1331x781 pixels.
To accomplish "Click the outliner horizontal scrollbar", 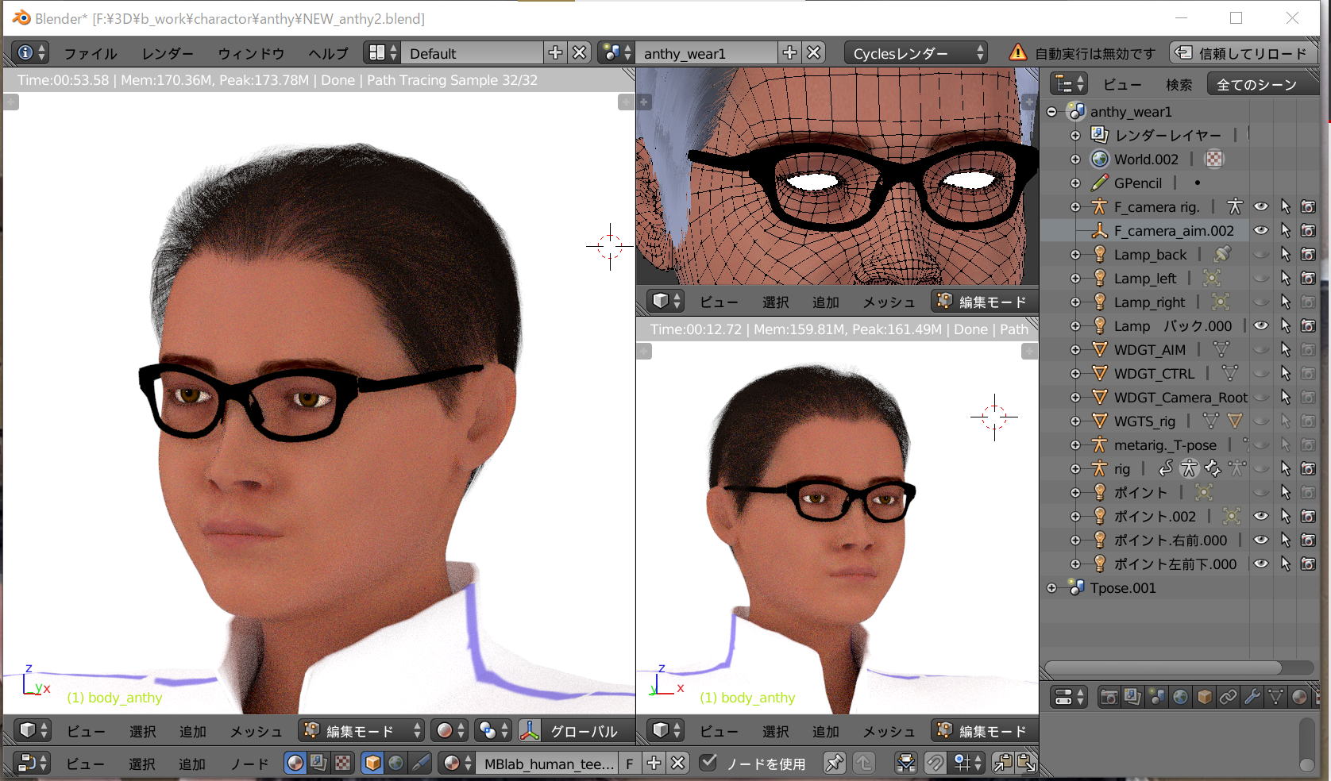I will point(1163,668).
